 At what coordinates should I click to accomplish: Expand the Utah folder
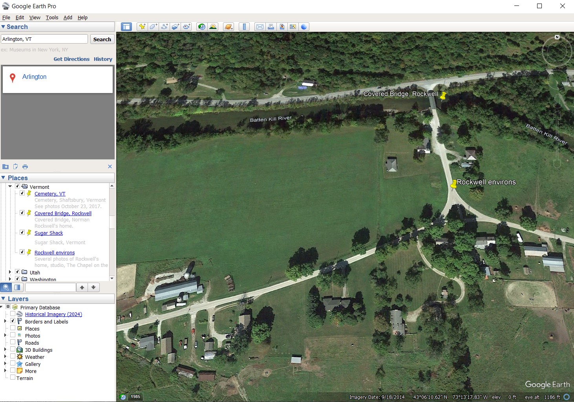10,272
